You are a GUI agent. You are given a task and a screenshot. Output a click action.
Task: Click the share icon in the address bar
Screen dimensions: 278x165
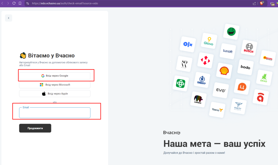pyautogui.click(x=254, y=3)
